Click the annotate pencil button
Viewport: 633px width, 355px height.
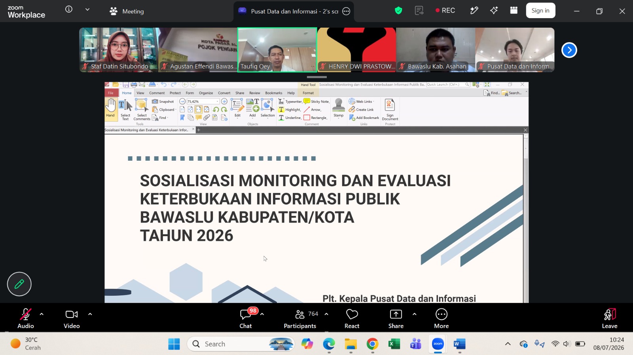tap(19, 284)
